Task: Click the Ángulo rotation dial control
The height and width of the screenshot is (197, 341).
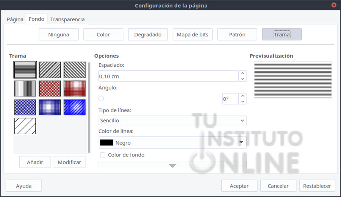Action: [x=101, y=98]
